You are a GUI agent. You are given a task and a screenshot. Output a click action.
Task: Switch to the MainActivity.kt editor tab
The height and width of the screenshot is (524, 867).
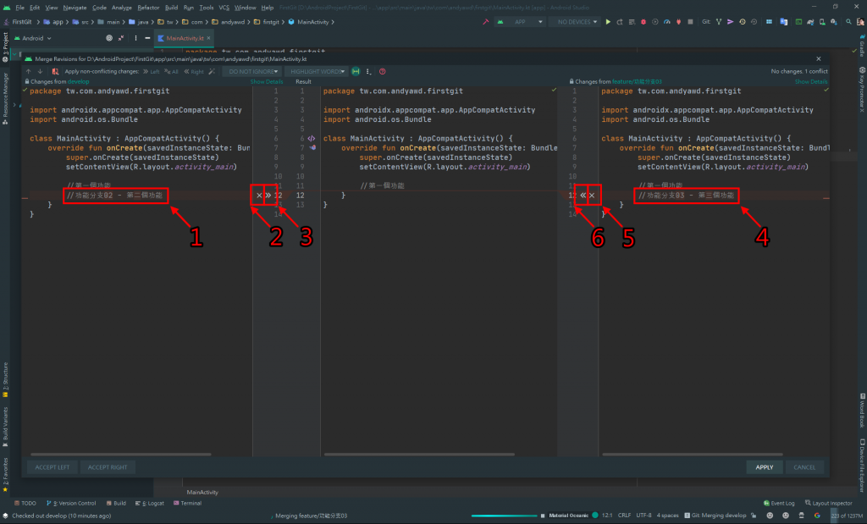tap(184, 38)
